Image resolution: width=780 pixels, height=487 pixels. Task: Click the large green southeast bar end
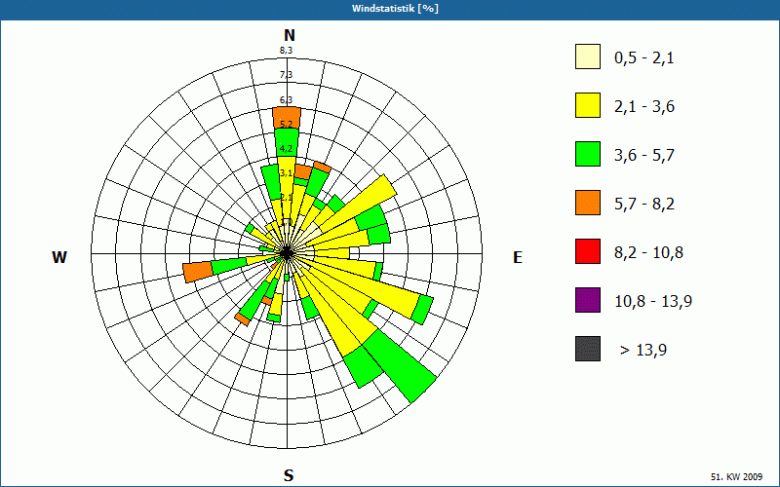(x=402, y=365)
